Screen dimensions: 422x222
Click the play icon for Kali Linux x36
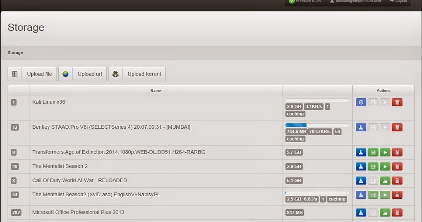point(385,102)
